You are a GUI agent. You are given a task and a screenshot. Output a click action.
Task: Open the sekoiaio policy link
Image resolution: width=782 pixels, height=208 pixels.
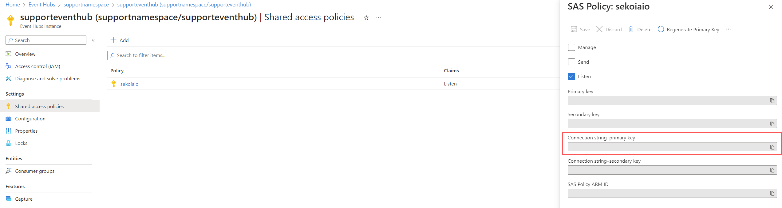pyautogui.click(x=129, y=84)
